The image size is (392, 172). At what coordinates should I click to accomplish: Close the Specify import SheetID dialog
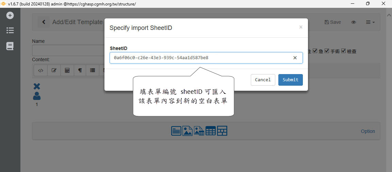(301, 27)
